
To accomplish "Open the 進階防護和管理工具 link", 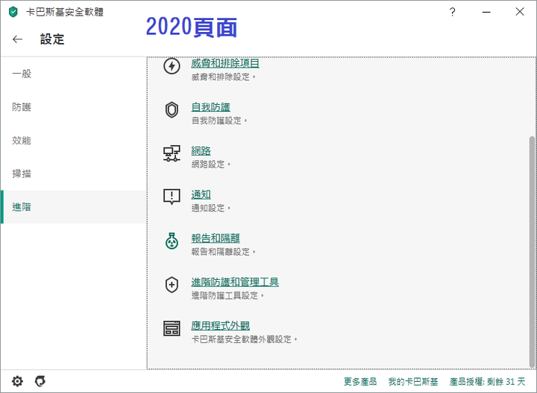I will 235,282.
